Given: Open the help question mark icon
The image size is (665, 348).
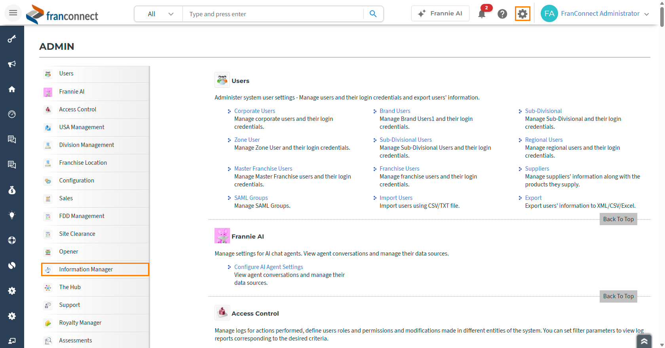Looking at the screenshot, I should 502,14.
